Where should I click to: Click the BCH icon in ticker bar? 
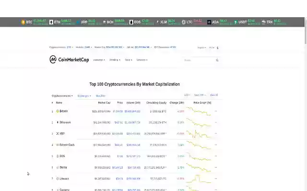tap(104, 22)
